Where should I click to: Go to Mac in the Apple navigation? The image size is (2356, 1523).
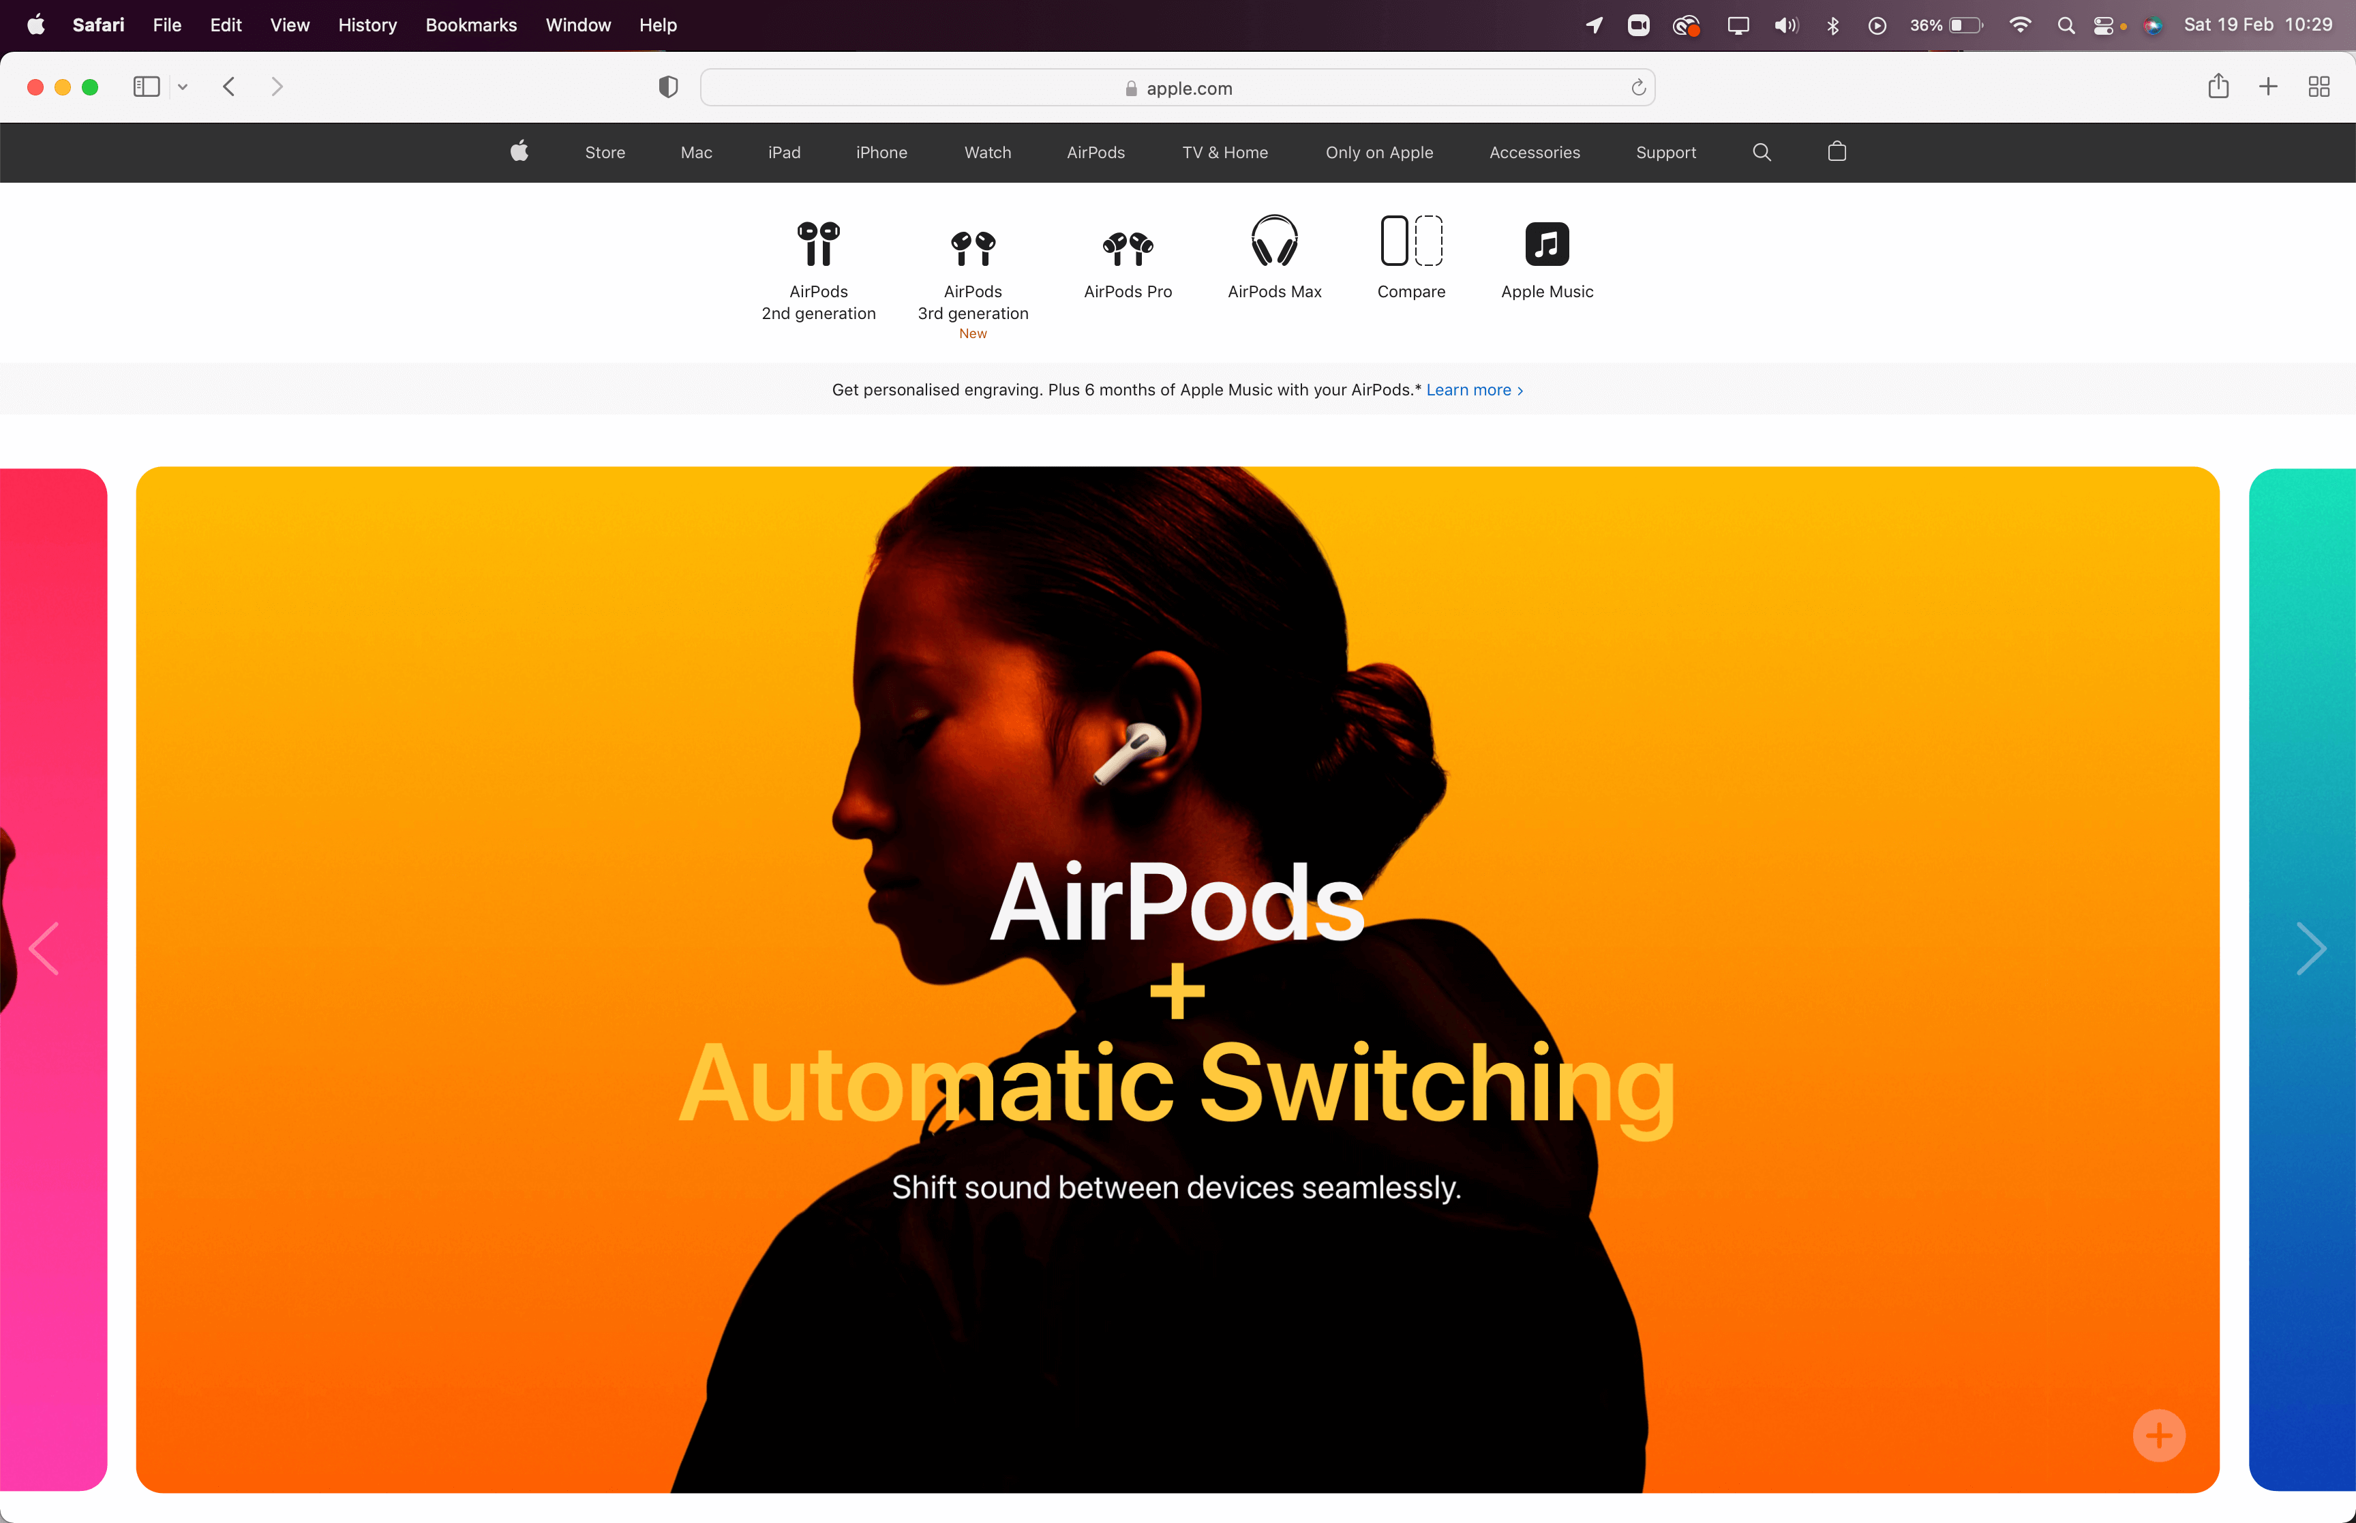click(696, 152)
